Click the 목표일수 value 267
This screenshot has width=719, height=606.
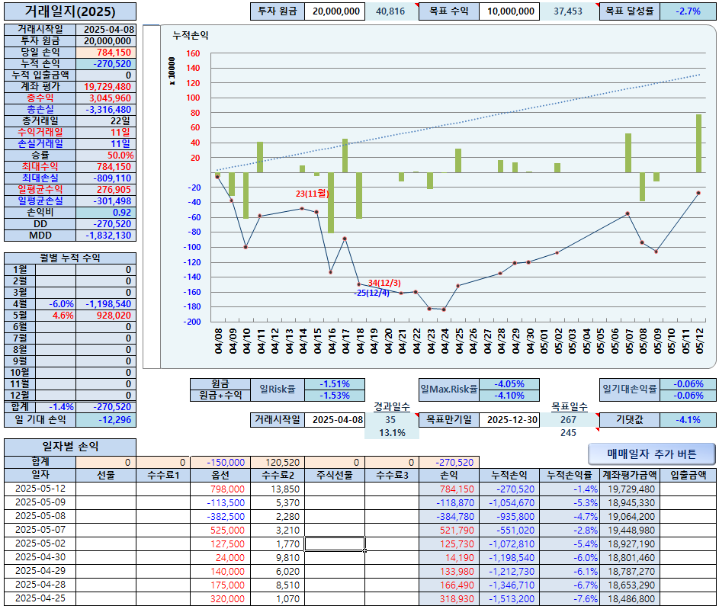pyautogui.click(x=569, y=420)
